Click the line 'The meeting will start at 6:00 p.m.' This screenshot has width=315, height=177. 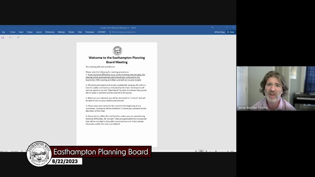click(x=101, y=67)
